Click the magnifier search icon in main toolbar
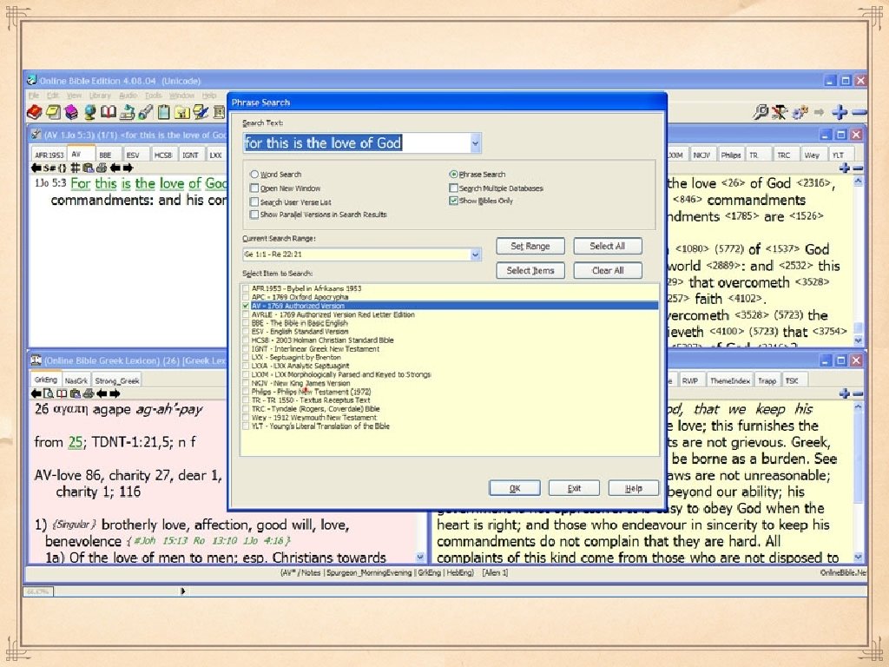 761,112
